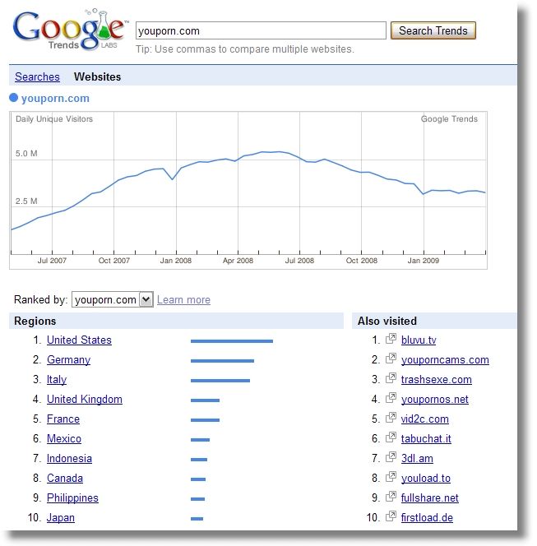
Task: Switch to the Searches tab
Action: click(x=37, y=76)
